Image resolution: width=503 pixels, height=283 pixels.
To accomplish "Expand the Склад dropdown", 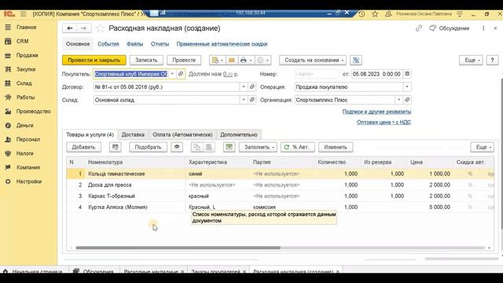I will tap(244, 100).
